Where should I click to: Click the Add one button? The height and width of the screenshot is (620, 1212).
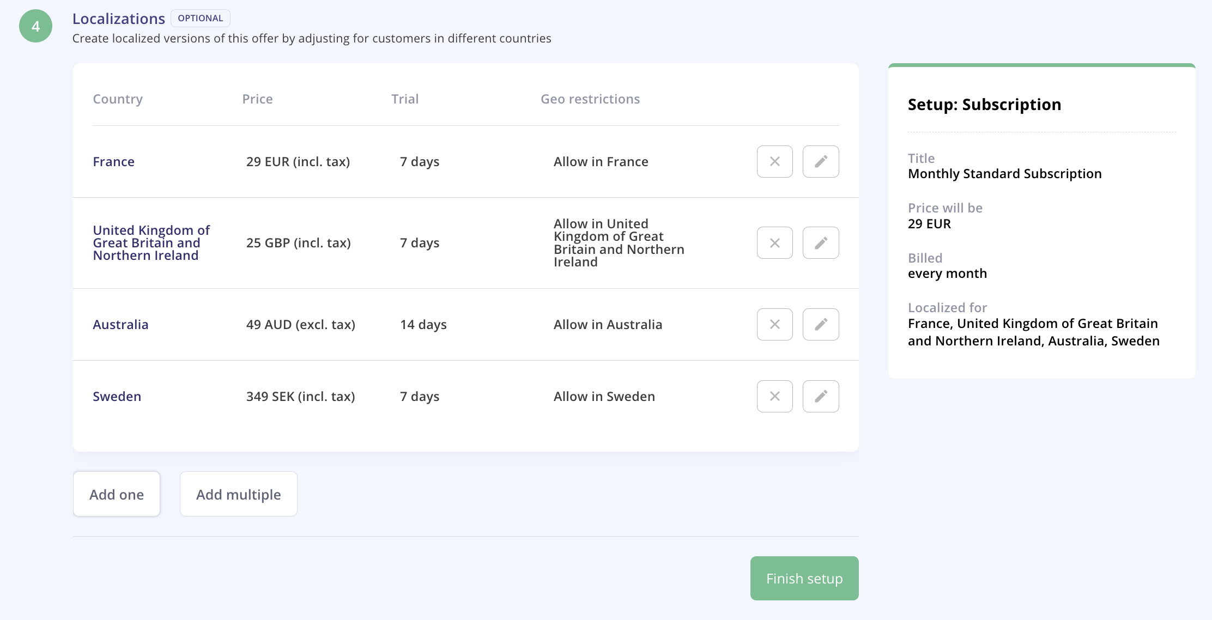(117, 494)
